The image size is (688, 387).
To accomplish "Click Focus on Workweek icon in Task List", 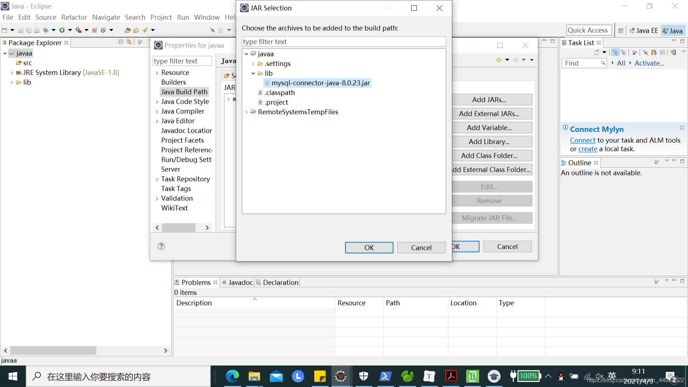I will [634, 52].
